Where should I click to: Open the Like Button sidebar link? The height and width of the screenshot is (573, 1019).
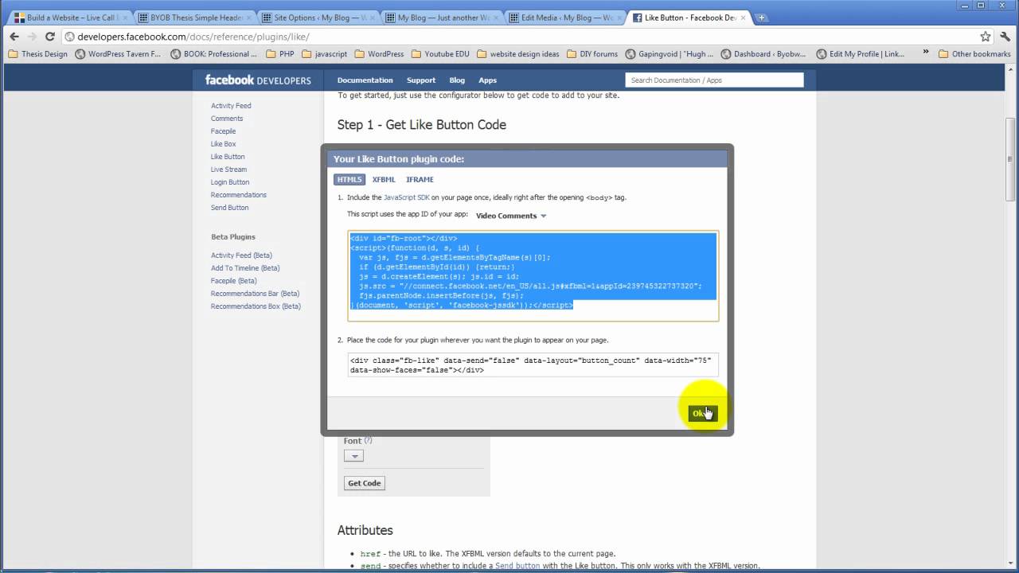[228, 157]
